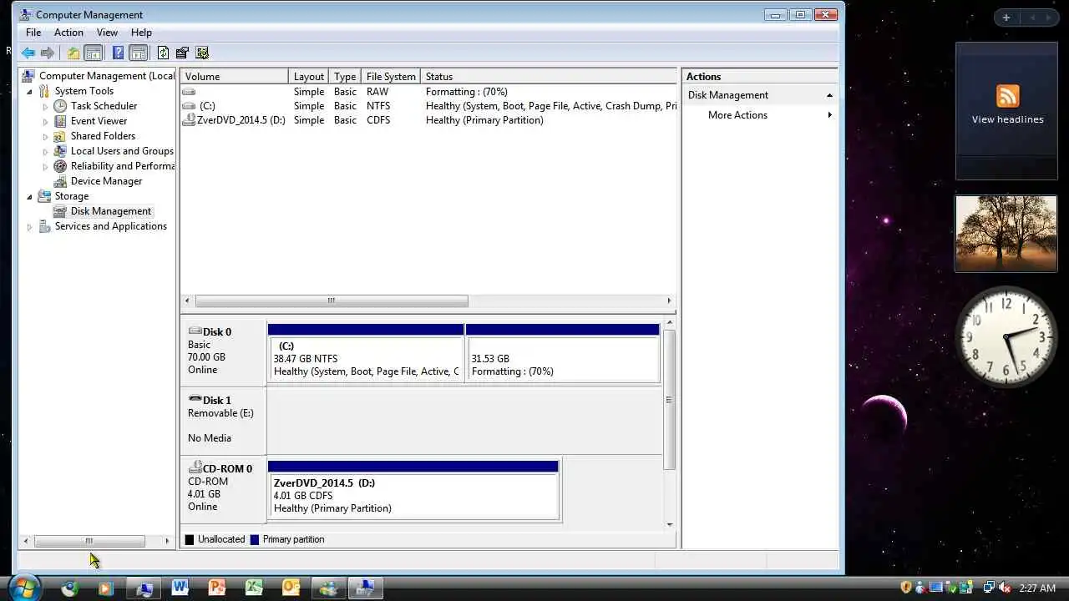
Task: Collapse the System Tools node
Action: click(x=30, y=91)
